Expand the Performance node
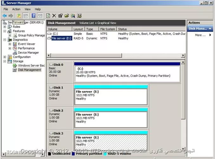 [10, 48]
